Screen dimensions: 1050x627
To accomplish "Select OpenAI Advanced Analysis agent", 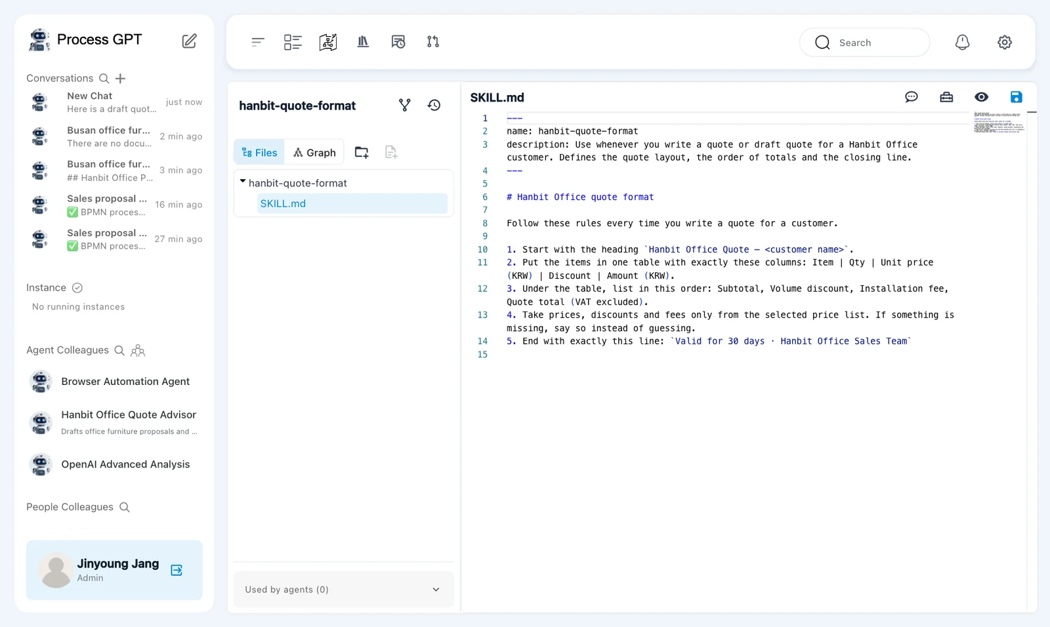I will coord(115,464).
